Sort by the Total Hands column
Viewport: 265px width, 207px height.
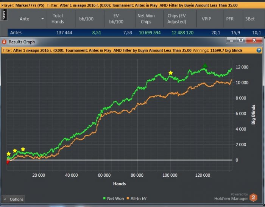[58, 19]
